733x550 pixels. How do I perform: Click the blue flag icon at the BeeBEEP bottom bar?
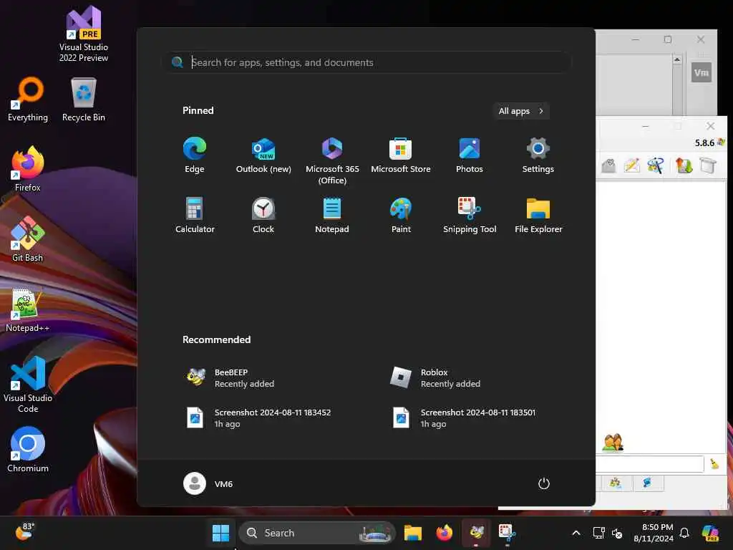(647, 483)
